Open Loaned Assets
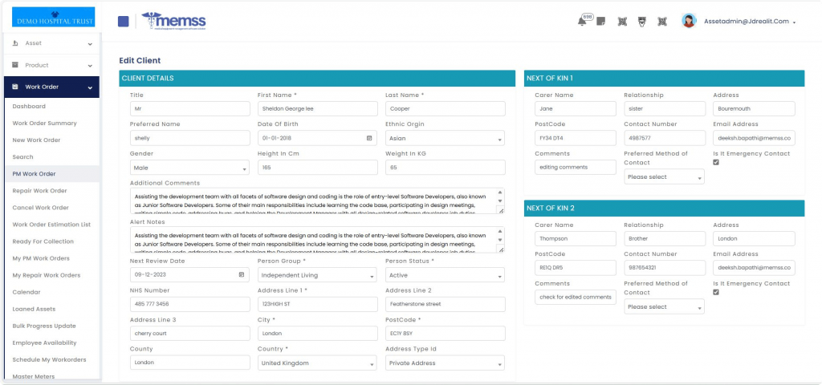Screen dimensions: 822x385 click(34, 309)
